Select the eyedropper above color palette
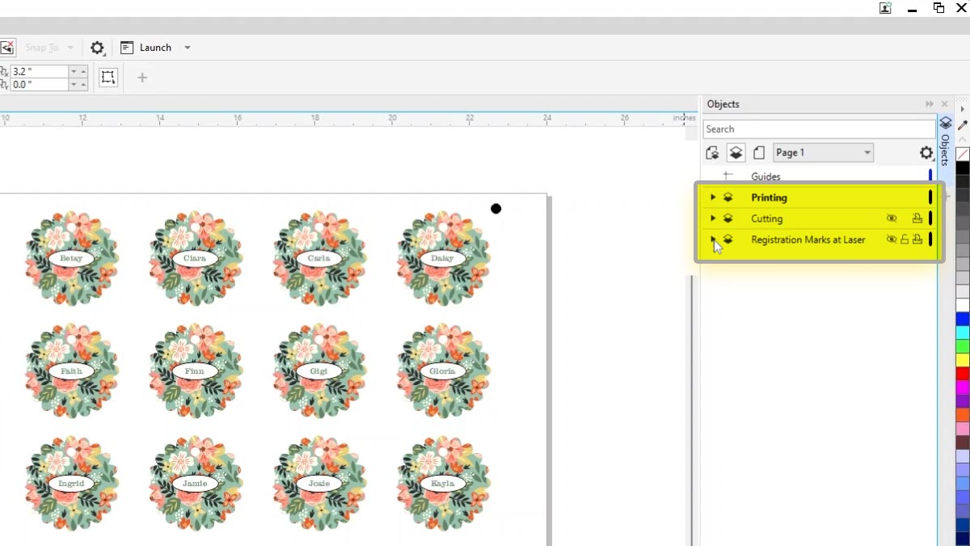The width and height of the screenshot is (970, 546). click(x=962, y=125)
